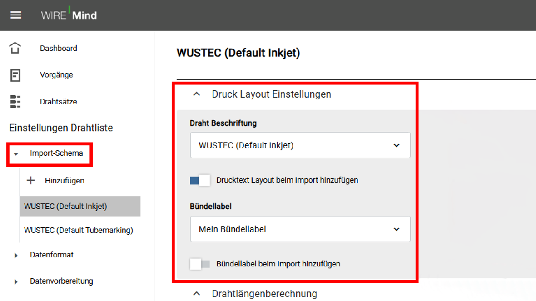Open the Bündellabel dropdown
Image resolution: width=536 pixels, height=301 pixels.
pos(300,229)
